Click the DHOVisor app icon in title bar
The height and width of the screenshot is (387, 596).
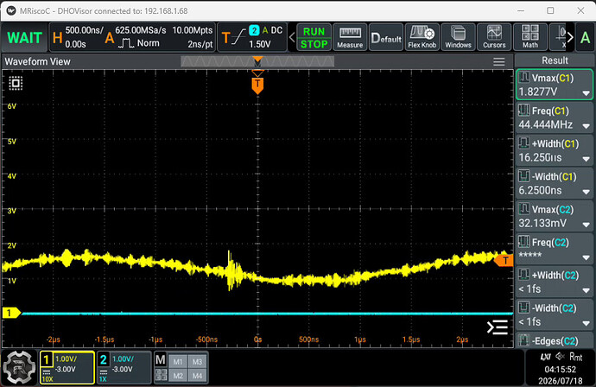[x=11, y=10]
